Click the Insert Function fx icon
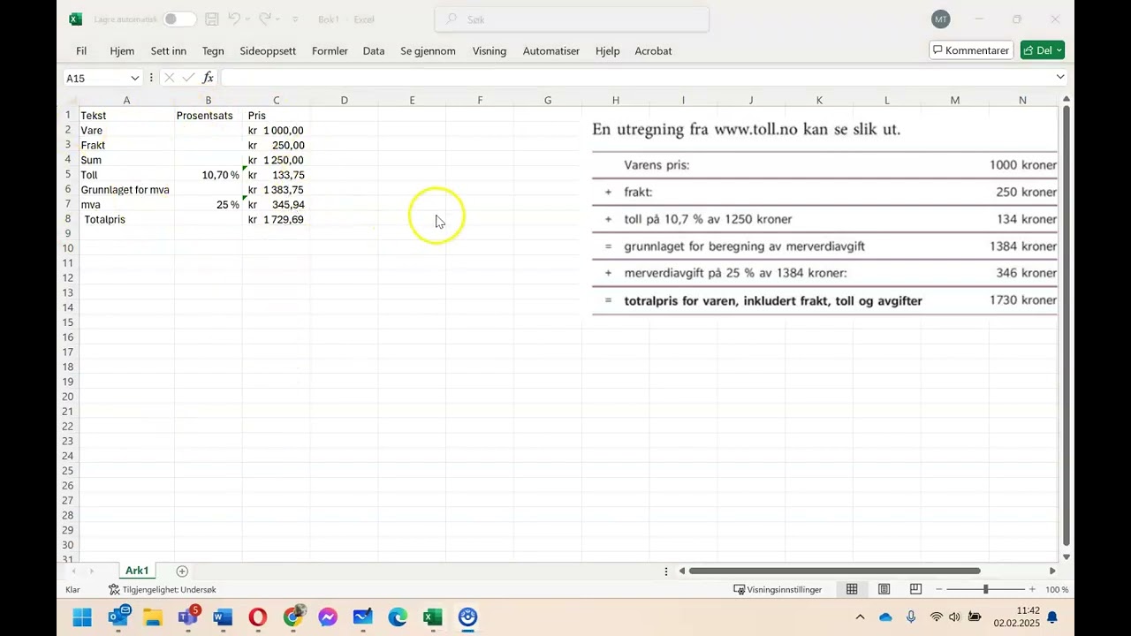The image size is (1131, 636). [209, 78]
